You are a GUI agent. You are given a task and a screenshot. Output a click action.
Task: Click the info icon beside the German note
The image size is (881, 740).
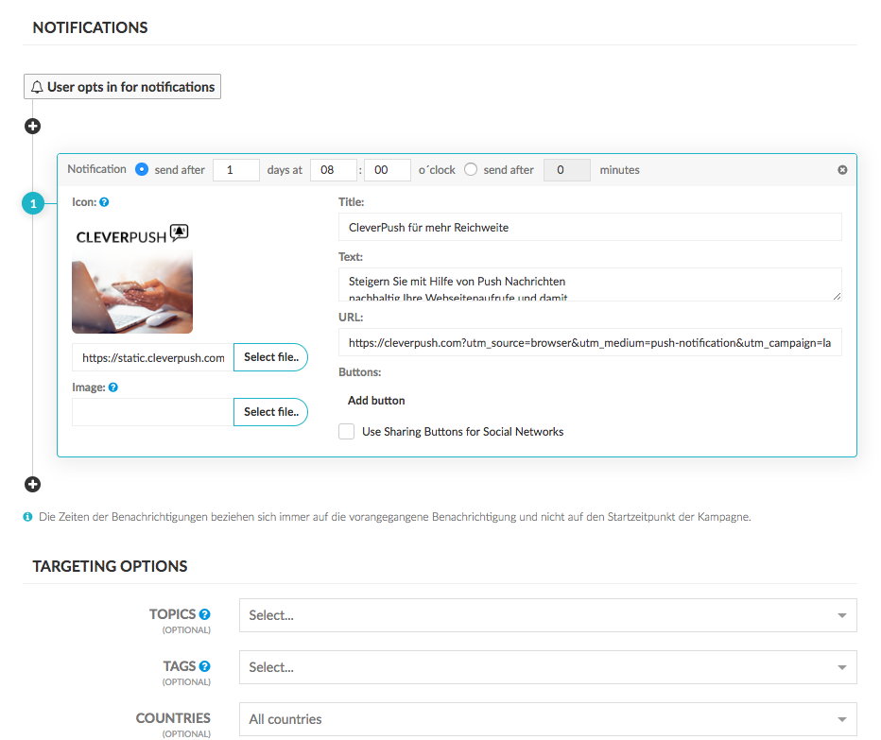(x=27, y=516)
